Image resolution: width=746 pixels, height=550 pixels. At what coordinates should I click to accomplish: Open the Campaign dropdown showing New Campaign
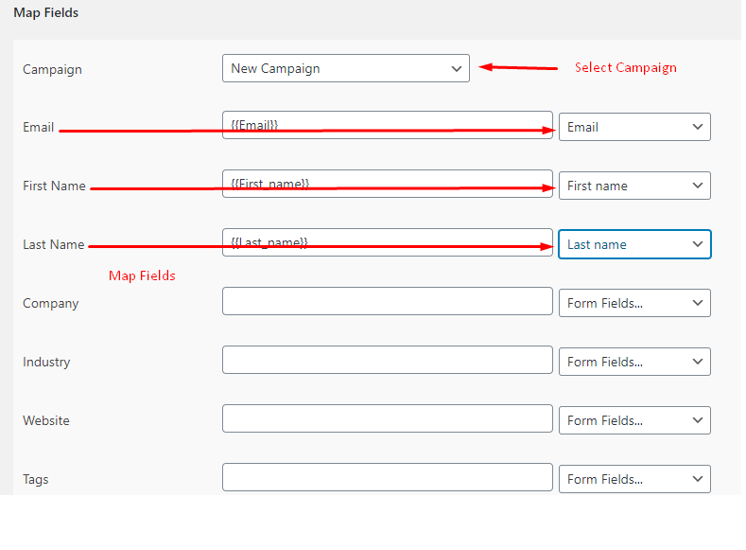pyautogui.click(x=346, y=68)
